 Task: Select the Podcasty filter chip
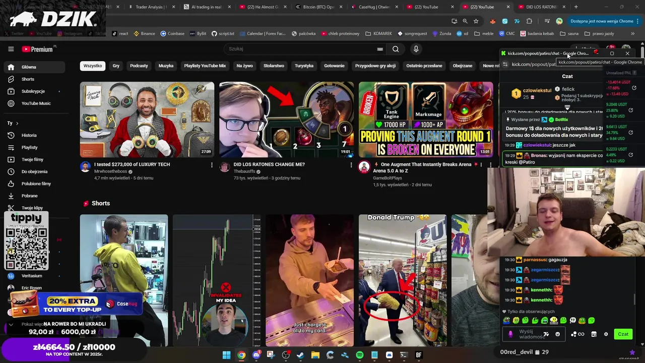point(139,66)
